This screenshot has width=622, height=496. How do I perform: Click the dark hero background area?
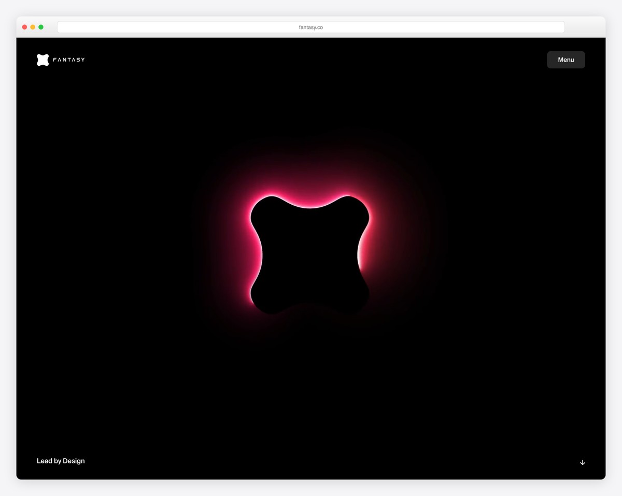(130, 363)
